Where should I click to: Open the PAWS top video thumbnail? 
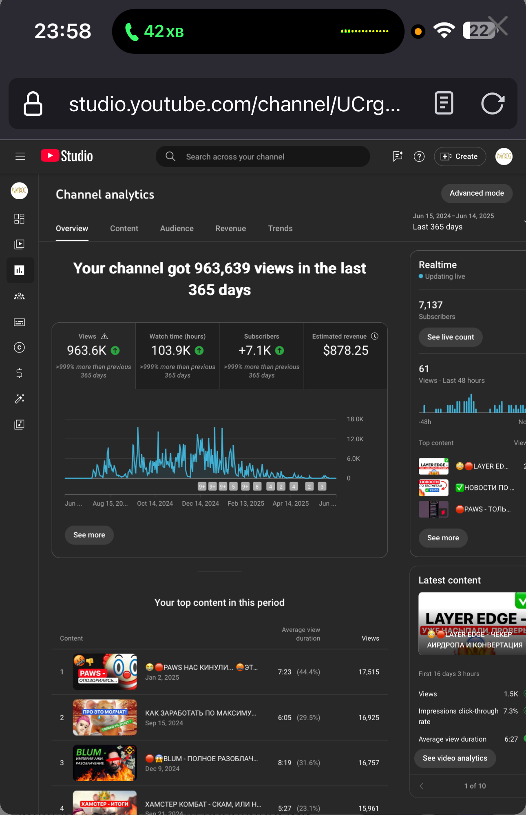(105, 672)
